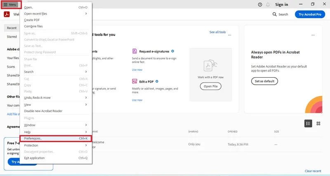Click the Work with a PDF document icon
This screenshot has height=176, width=330.
pos(210,66)
